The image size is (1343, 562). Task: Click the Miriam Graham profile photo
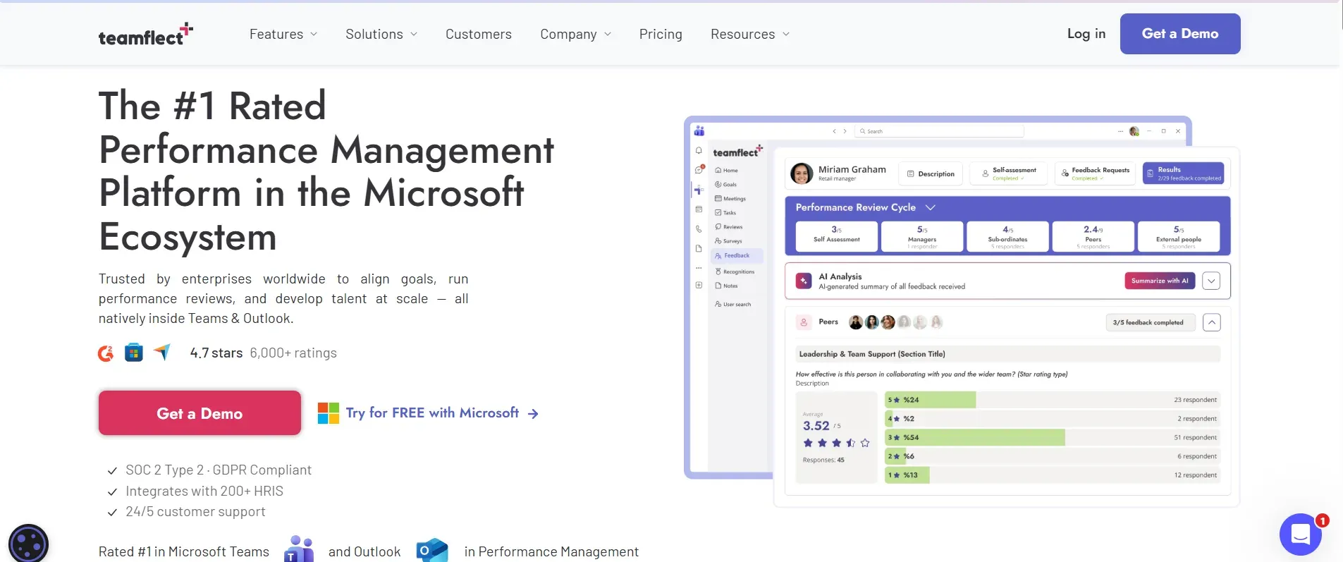(802, 173)
